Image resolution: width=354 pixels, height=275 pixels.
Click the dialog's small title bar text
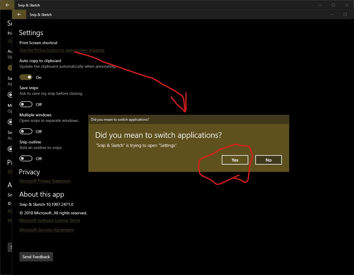point(120,120)
